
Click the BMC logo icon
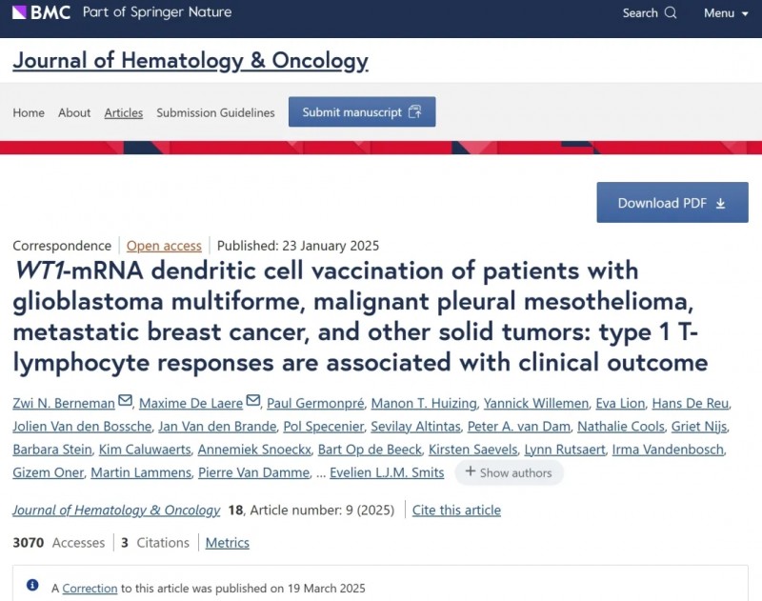19,12
